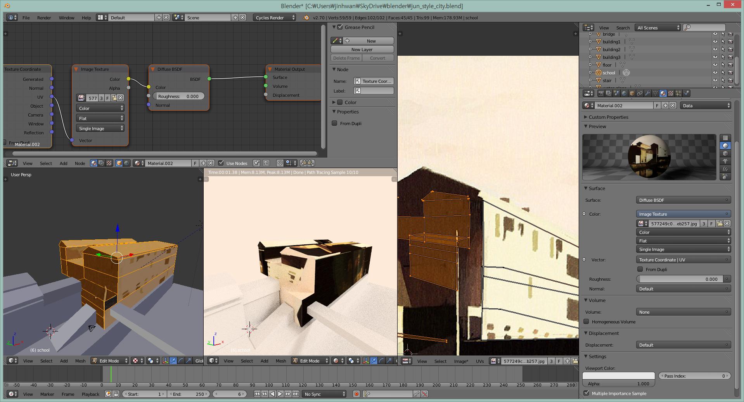Open the Object Data tab (triangle mesh icon)
Image resolution: width=744 pixels, height=402 pixels.
655,93
